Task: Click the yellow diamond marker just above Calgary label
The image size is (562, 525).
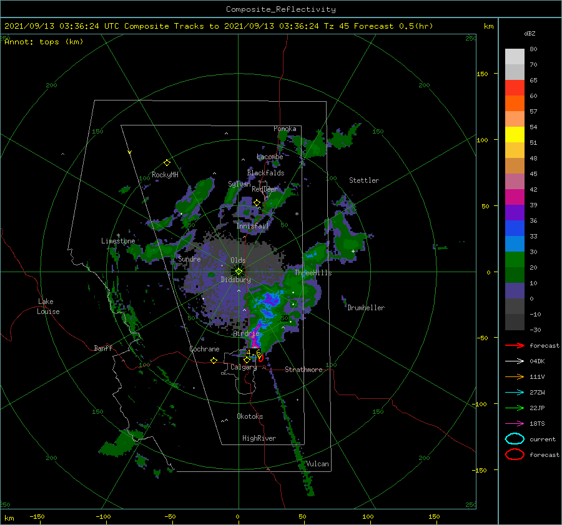Action: point(247,360)
